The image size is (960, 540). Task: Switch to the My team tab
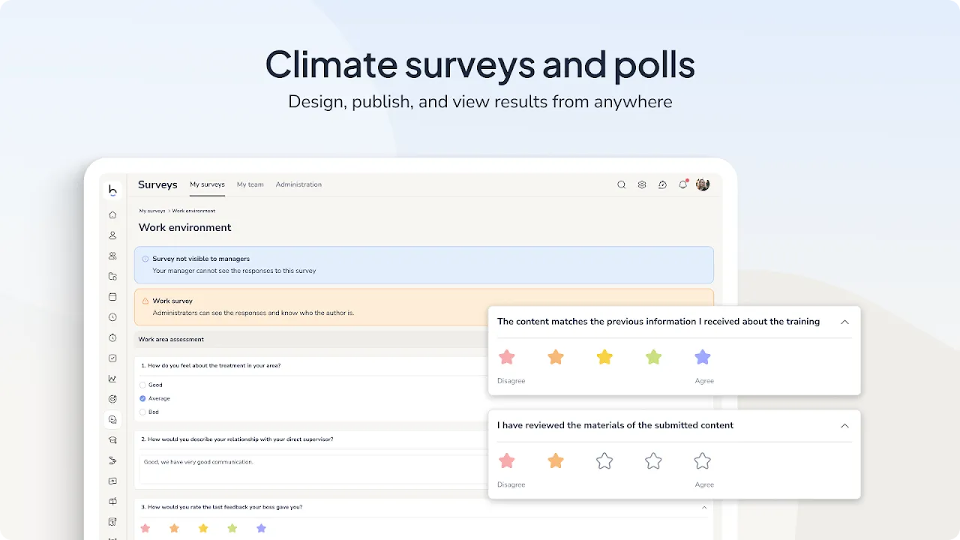pos(250,184)
